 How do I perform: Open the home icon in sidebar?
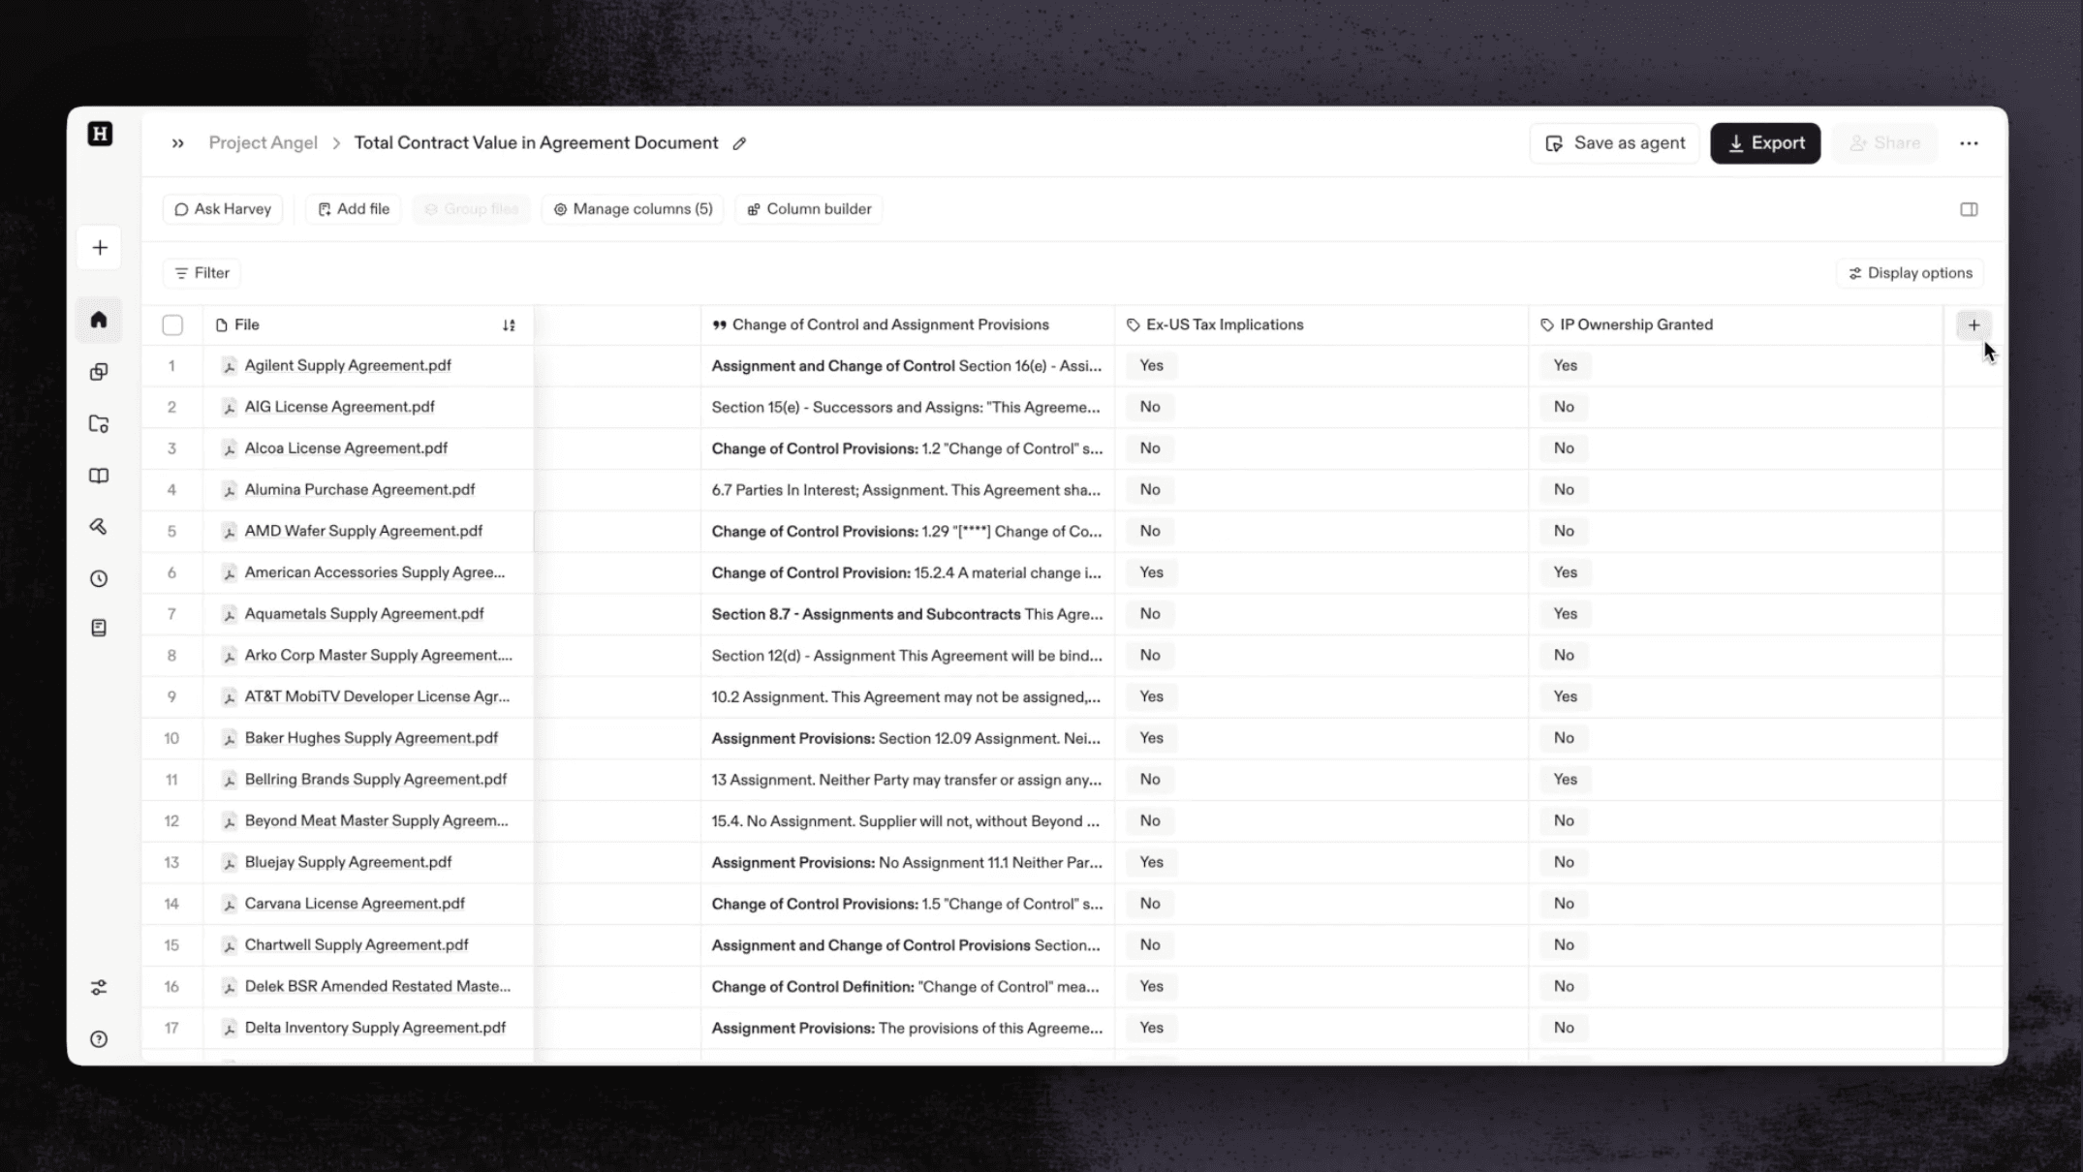pos(99,320)
